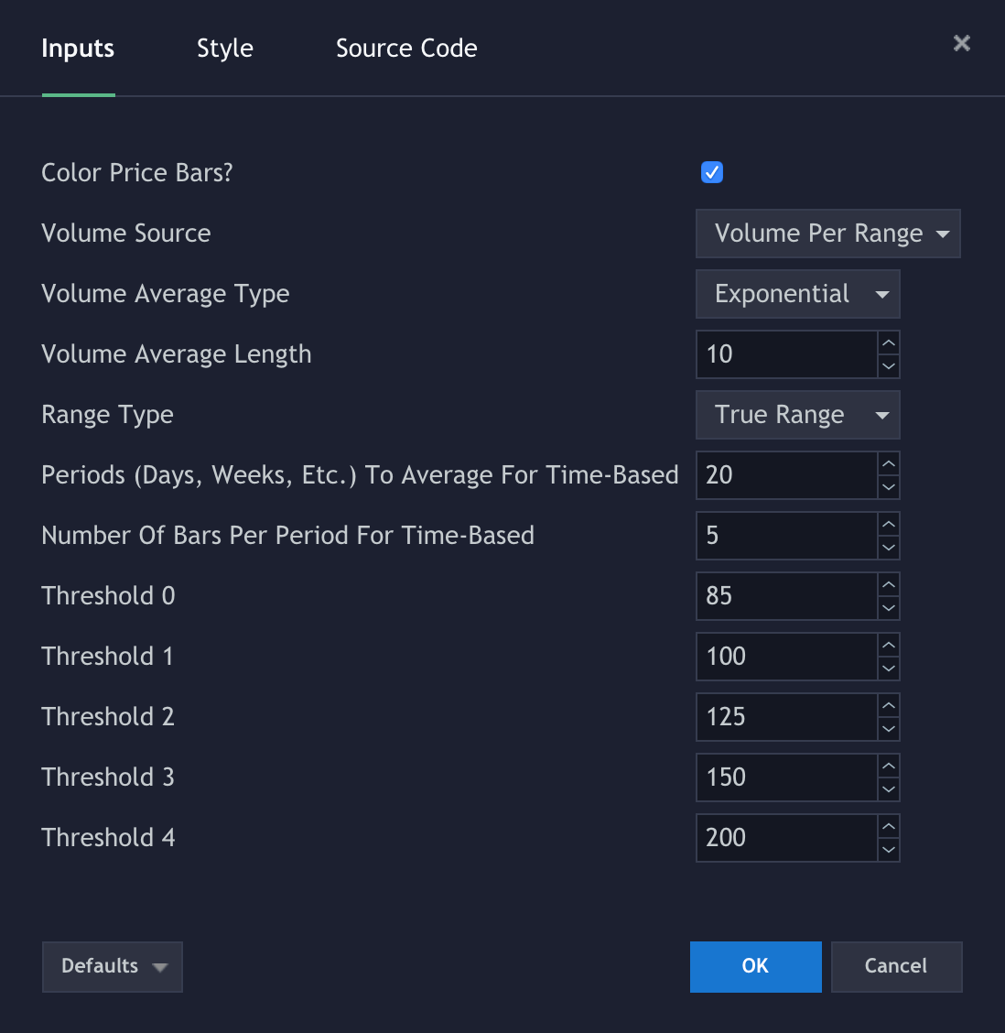Select the Threshold 2 value field
Viewport: 1005px width, 1033px height.
click(787, 717)
